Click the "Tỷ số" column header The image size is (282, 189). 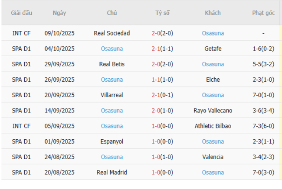[162, 13]
